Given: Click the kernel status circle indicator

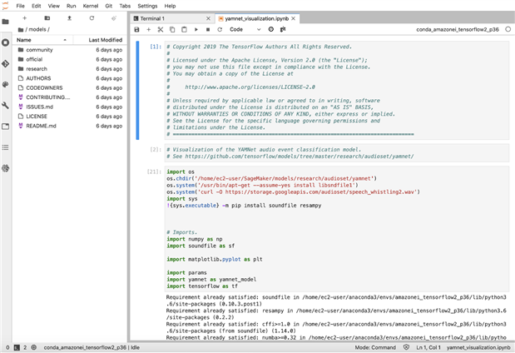Looking at the screenshot, I should [508, 29].
